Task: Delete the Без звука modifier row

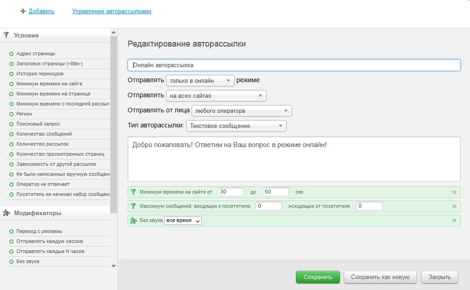Action: 454,221
